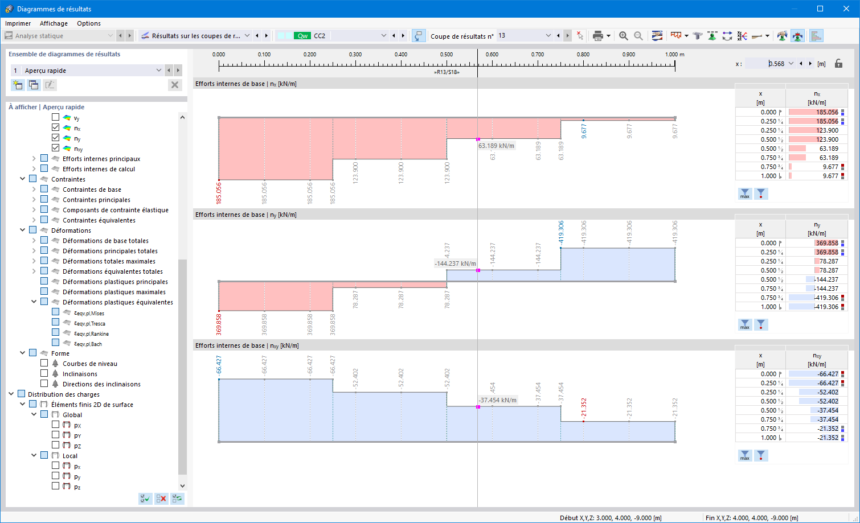Select Éléments finis 2D de surface item

(92, 405)
